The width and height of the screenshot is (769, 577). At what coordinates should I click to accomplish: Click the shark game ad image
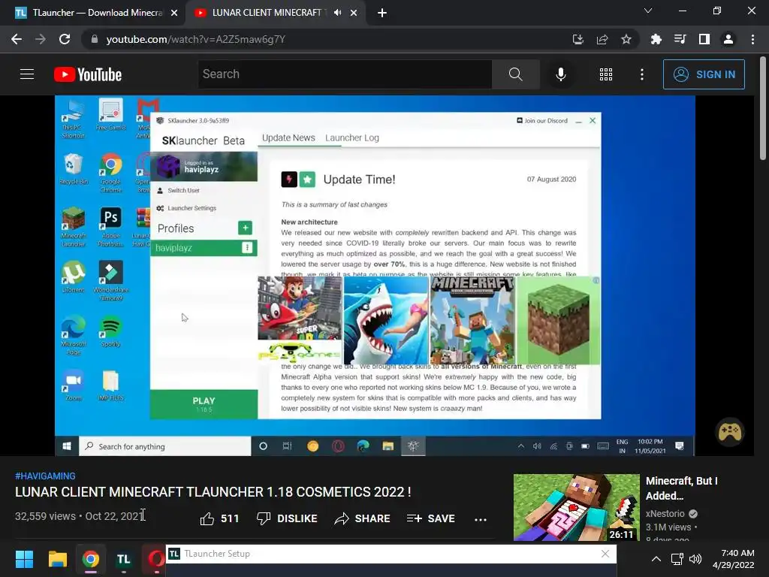[x=386, y=320]
